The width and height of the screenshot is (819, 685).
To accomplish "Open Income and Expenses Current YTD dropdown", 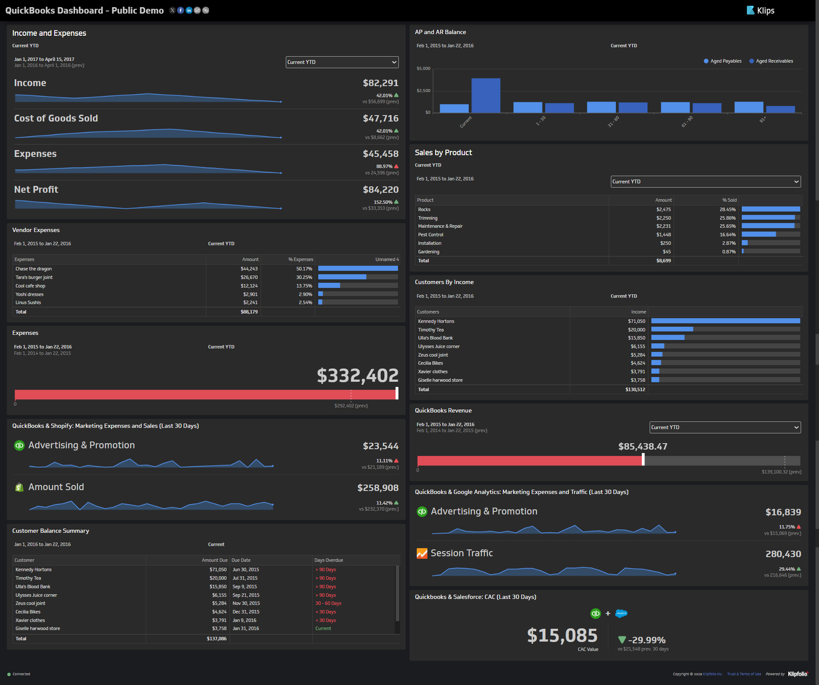I will pyautogui.click(x=342, y=62).
